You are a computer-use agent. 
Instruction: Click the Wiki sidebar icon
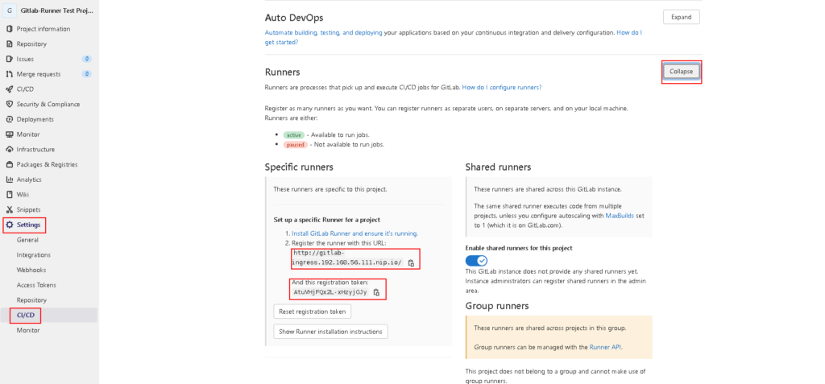tap(10, 195)
